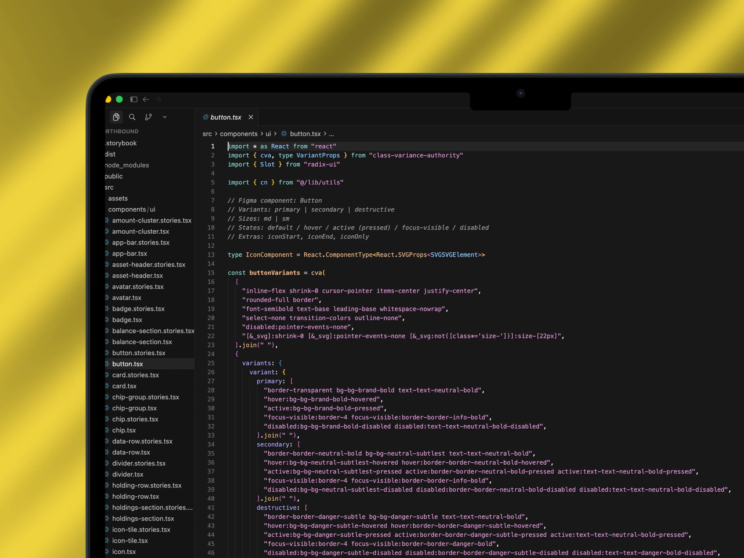Click the React icon beside balance-section.tsx
This screenshot has height=558, width=744.
pyautogui.click(x=107, y=342)
